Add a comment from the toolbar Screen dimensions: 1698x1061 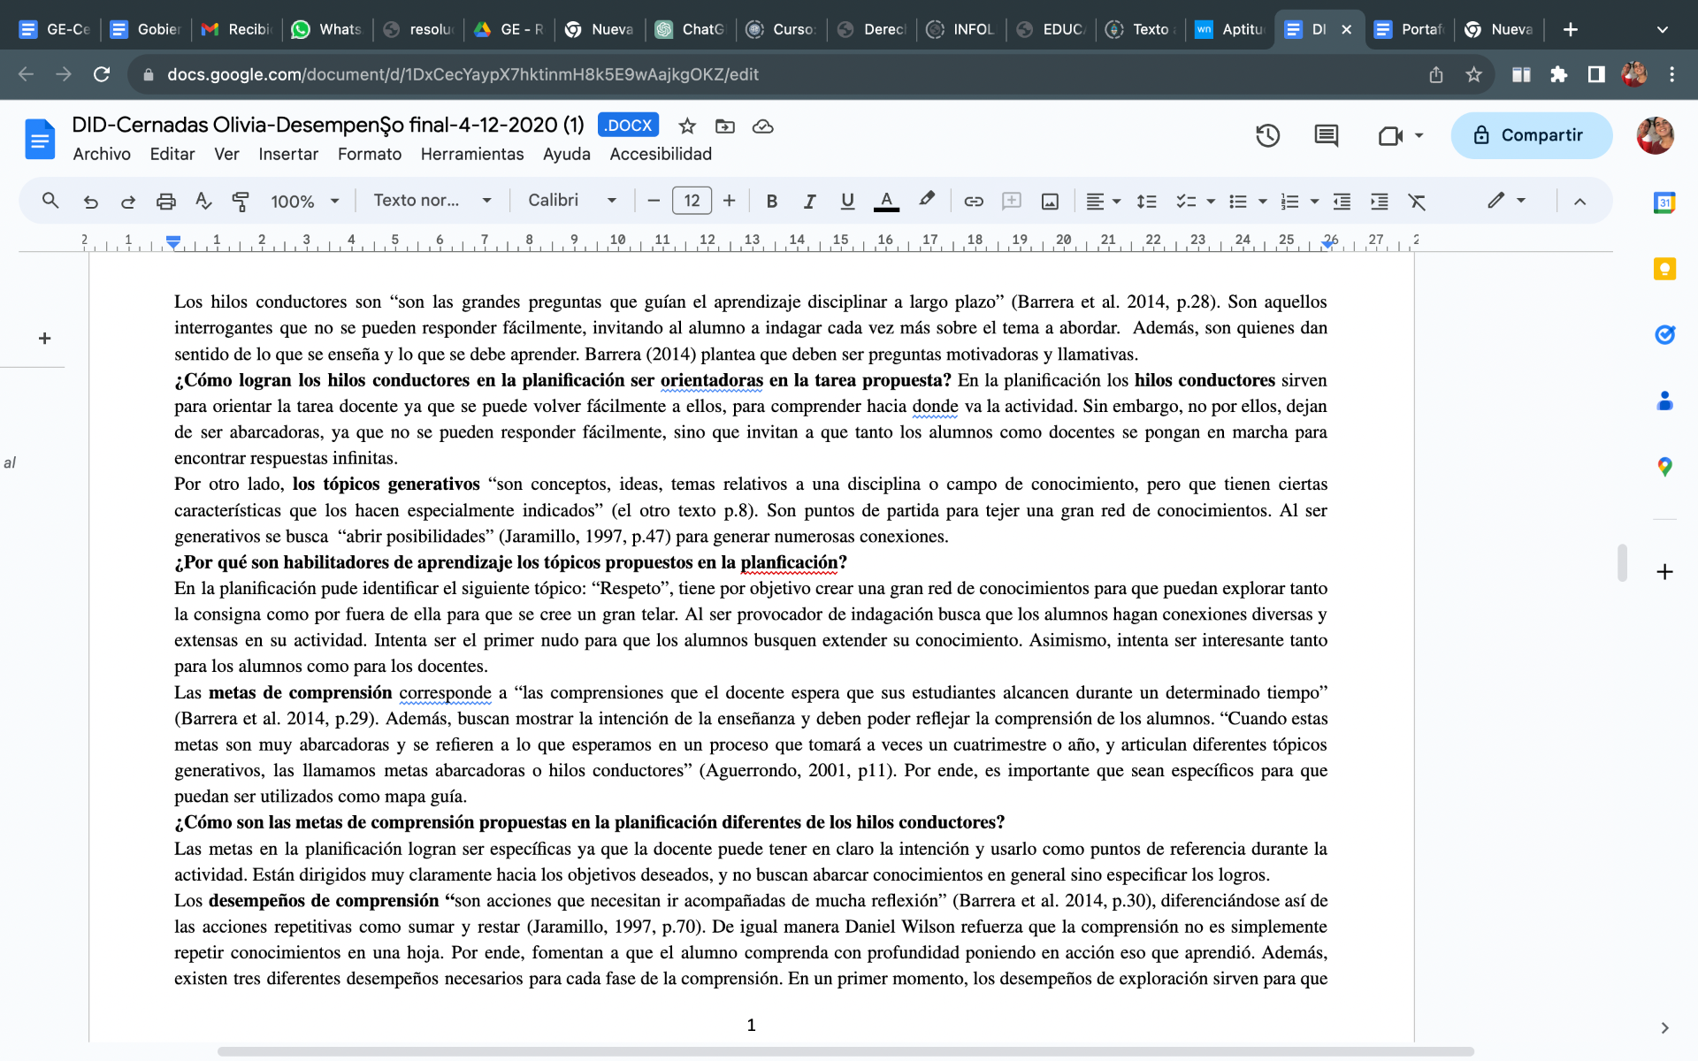click(1012, 202)
